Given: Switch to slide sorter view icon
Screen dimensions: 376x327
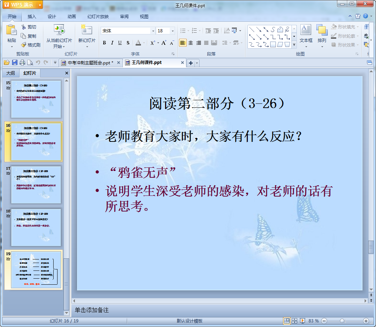Looking at the screenshot, I should [294, 321].
